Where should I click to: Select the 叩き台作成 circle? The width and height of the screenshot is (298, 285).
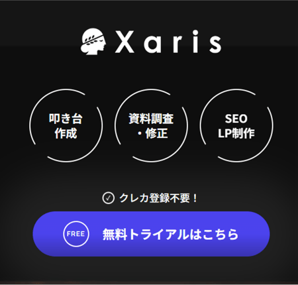click(66, 126)
